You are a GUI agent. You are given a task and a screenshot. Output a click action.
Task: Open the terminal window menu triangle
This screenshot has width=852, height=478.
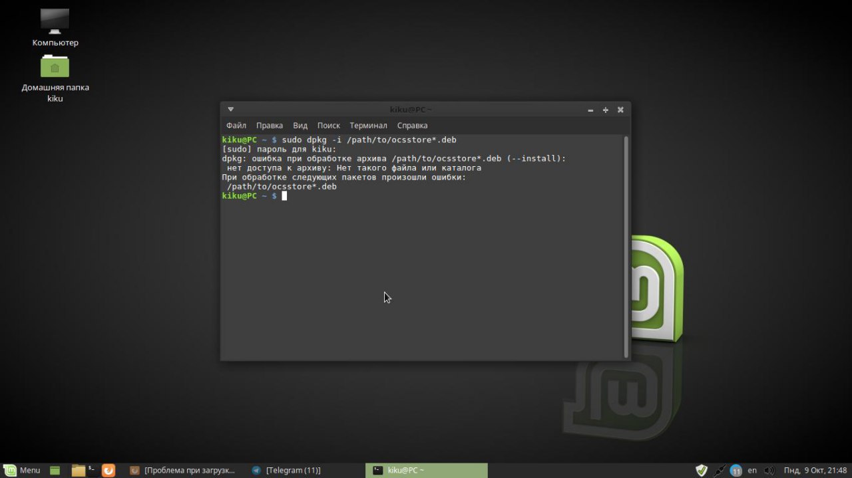[230, 109]
